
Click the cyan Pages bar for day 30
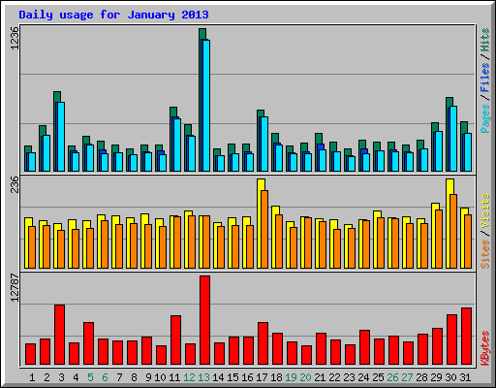(x=453, y=139)
